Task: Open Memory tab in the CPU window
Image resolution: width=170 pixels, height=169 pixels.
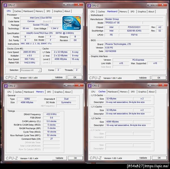Action: pos(39,11)
